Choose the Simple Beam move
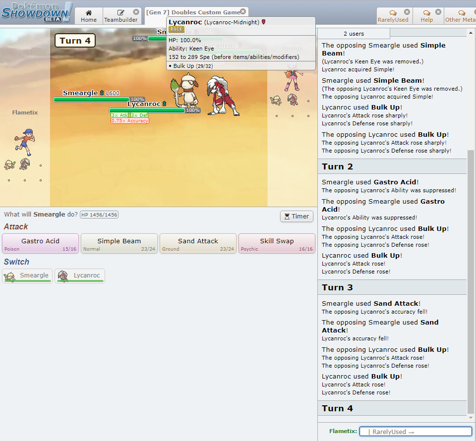 (x=119, y=243)
